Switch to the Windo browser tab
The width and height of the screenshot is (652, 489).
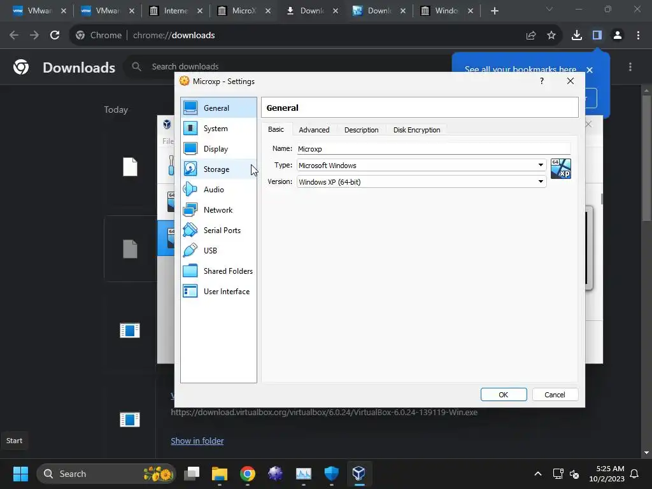(446, 11)
